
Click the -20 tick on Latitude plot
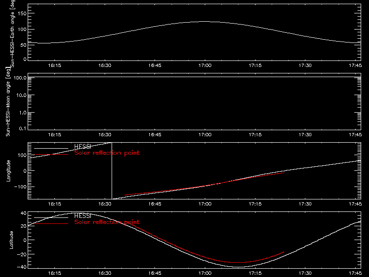pyautogui.click(x=22, y=254)
